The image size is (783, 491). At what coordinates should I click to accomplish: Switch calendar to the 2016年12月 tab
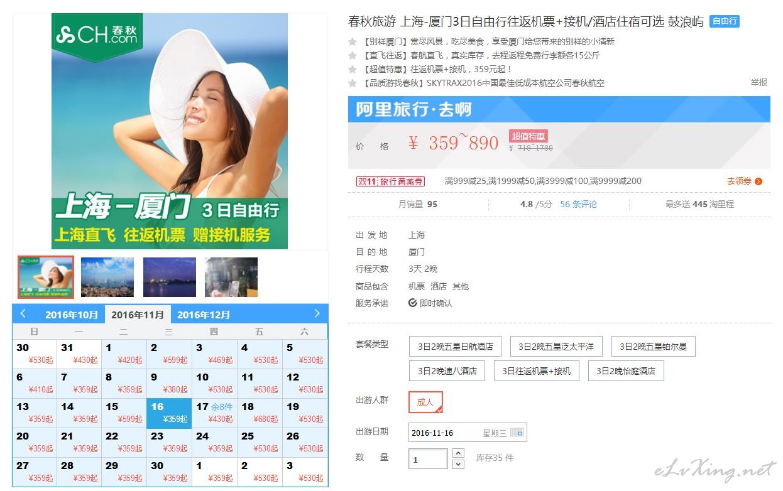tap(204, 315)
